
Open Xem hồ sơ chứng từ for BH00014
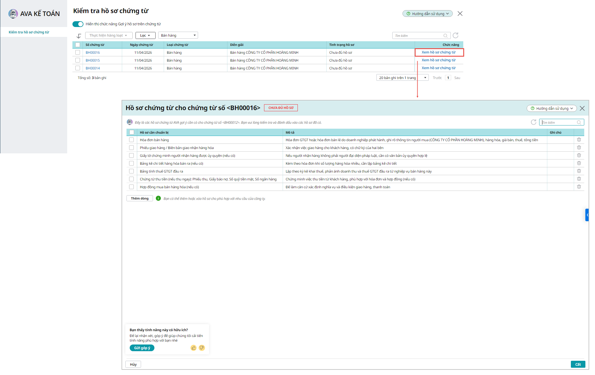(439, 68)
